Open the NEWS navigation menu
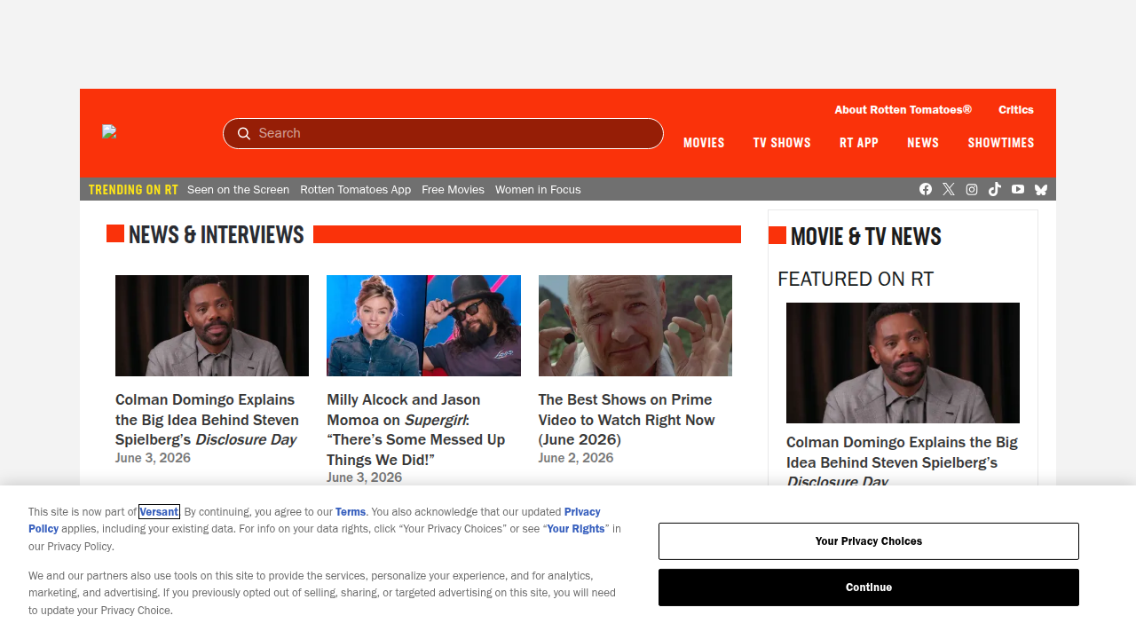The width and height of the screenshot is (1136, 639). pyautogui.click(x=923, y=143)
